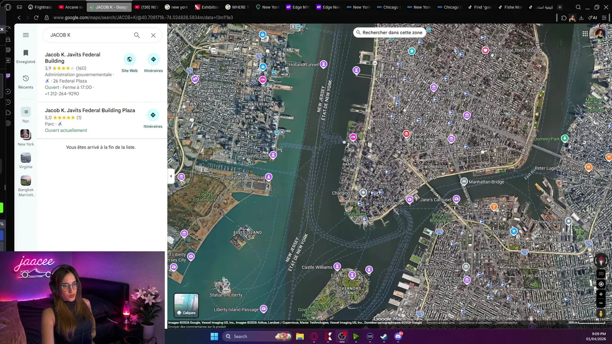Click the Jane's Carousel pin
The image size is (612, 344).
point(457,199)
